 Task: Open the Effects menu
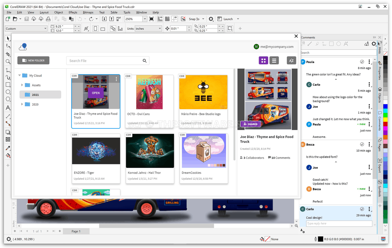click(x=73, y=12)
